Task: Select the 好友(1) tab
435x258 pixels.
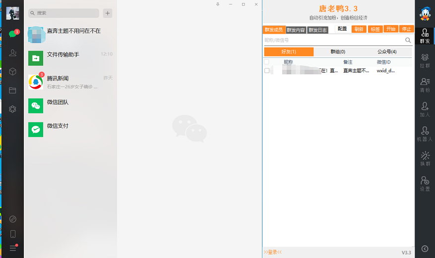Action: (x=289, y=52)
